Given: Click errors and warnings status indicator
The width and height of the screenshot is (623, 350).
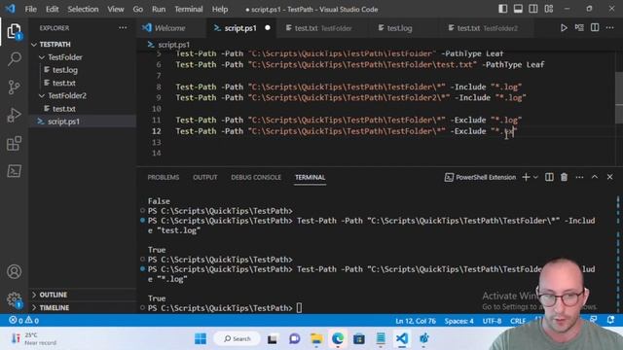Looking at the screenshot, I should pyautogui.click(x=23, y=320).
